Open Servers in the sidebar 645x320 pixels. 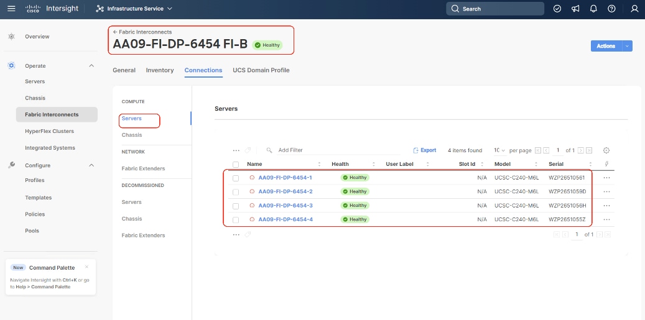(x=35, y=81)
